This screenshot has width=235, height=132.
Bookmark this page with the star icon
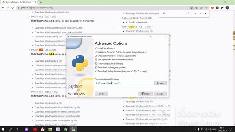click(x=206, y=8)
